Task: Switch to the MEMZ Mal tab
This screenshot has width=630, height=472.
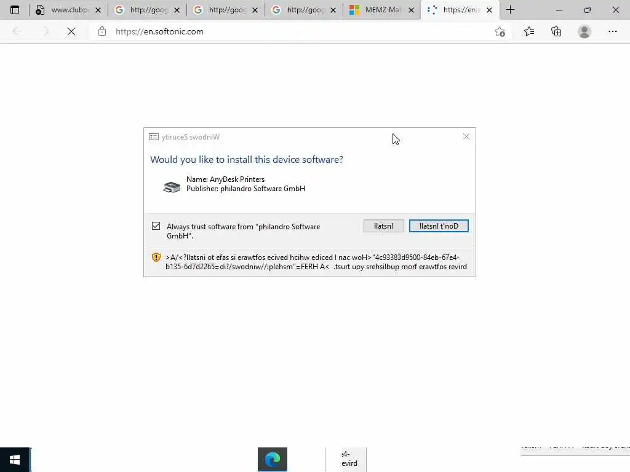Action: point(381,10)
